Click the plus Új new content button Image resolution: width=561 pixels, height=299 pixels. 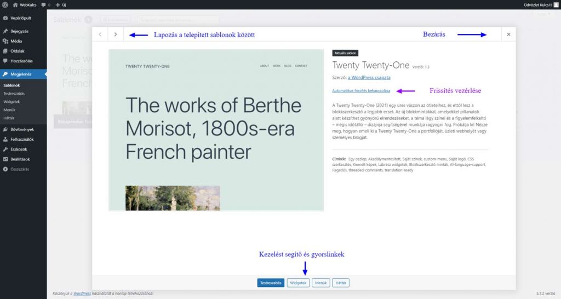60,5
